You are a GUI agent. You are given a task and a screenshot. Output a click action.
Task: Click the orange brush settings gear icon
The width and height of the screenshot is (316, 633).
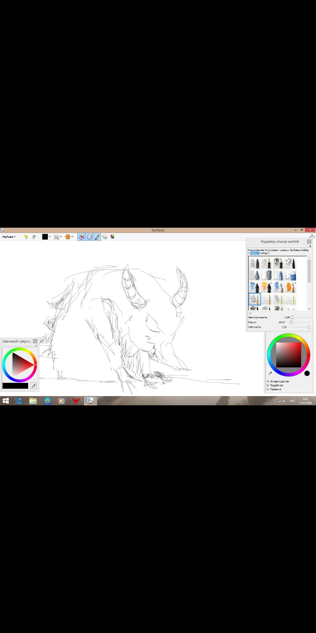(x=68, y=237)
